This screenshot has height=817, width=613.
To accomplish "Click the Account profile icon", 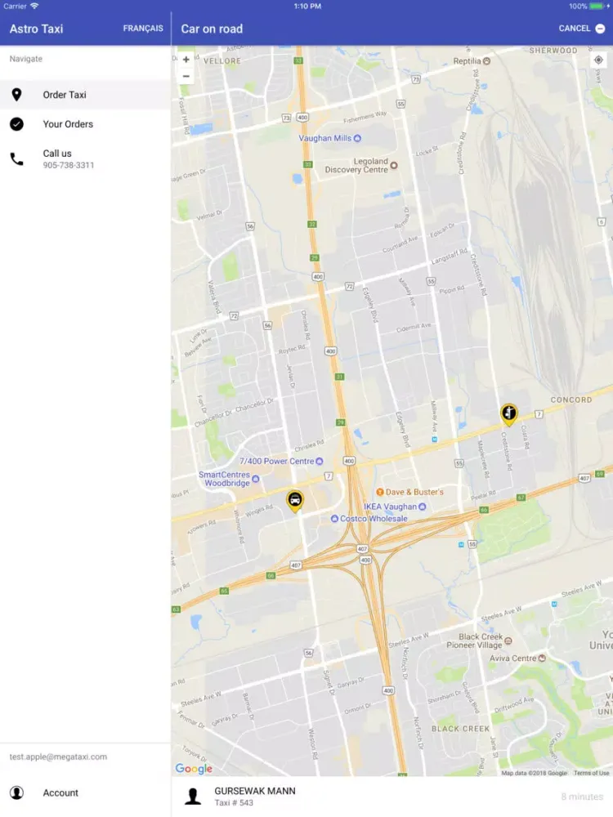I will pos(16,792).
